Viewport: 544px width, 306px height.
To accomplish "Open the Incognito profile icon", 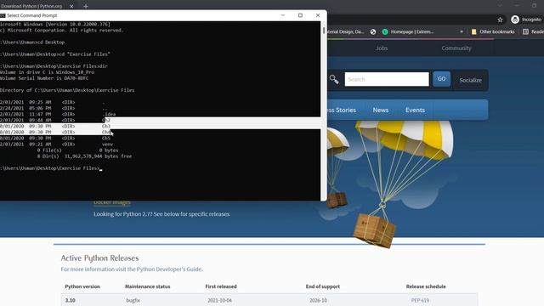I will tap(515, 20).
